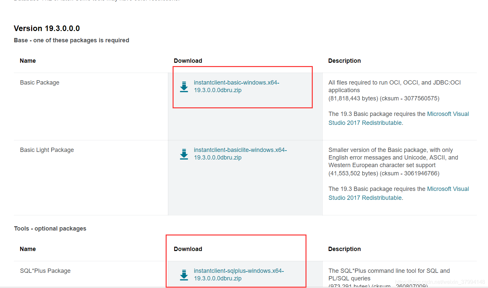
Task: Click the Download column header in Base table
Action: coord(188,61)
